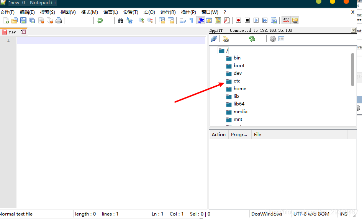The width and height of the screenshot is (362, 219).
Task: Toggle the Function List panel
Action: (x=227, y=20)
